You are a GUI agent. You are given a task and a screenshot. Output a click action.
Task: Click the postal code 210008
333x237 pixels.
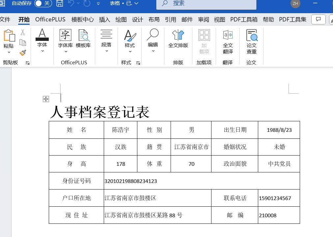[x=267, y=215]
